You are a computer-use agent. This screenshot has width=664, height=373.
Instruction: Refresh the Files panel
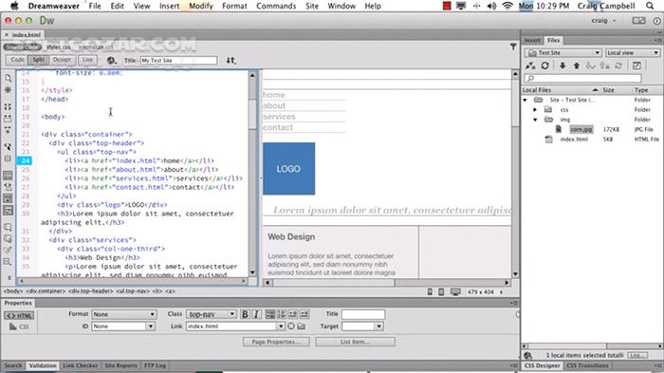tap(545, 65)
